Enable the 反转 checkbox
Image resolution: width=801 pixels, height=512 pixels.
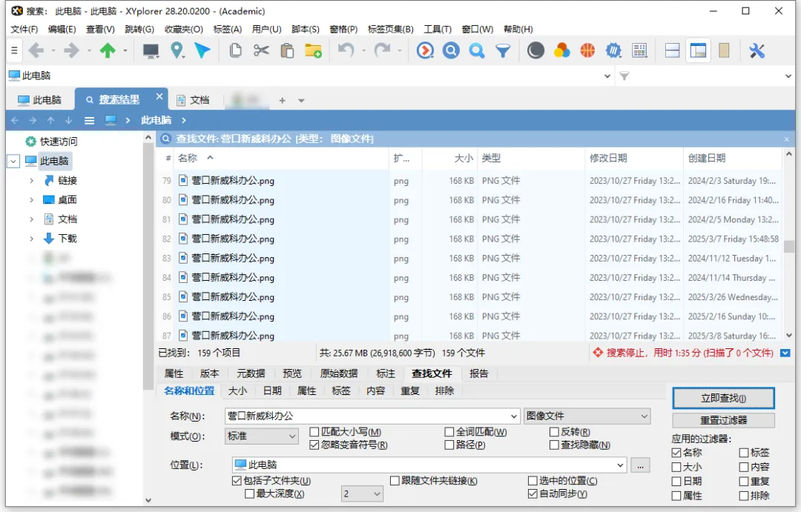click(x=554, y=432)
